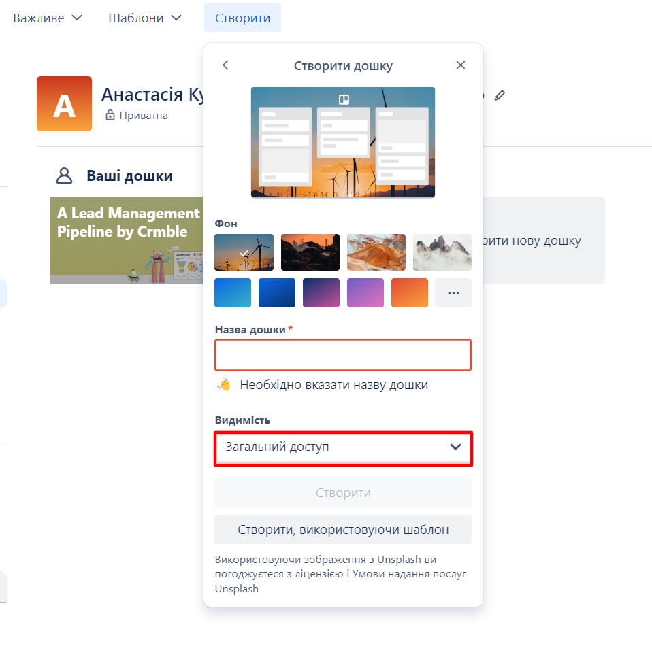Select the dark sunset mountain background

[310, 252]
